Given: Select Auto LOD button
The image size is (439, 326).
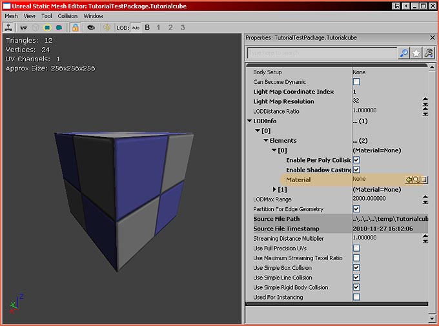Looking at the screenshot, I should point(136,28).
